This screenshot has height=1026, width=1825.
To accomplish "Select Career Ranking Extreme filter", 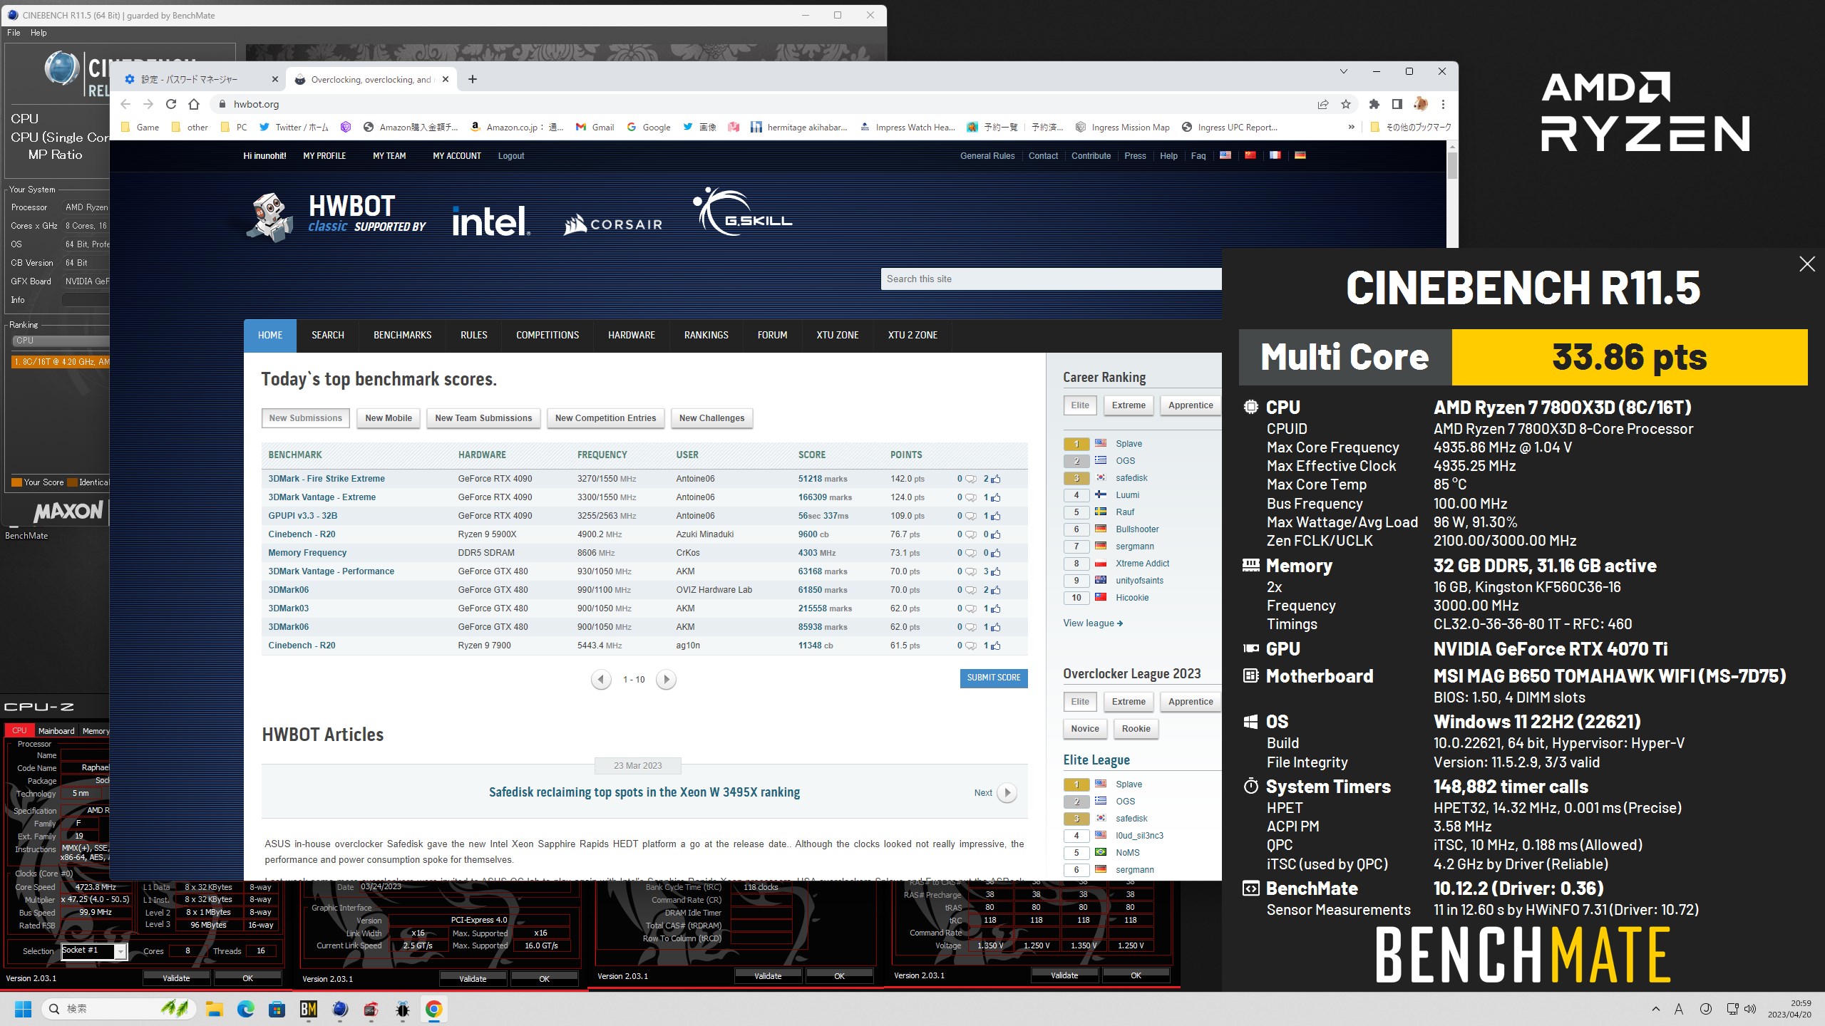I will coord(1129,405).
